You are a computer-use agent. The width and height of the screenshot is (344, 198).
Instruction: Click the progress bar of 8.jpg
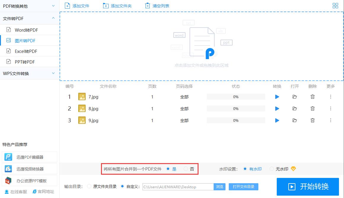pos(236,108)
